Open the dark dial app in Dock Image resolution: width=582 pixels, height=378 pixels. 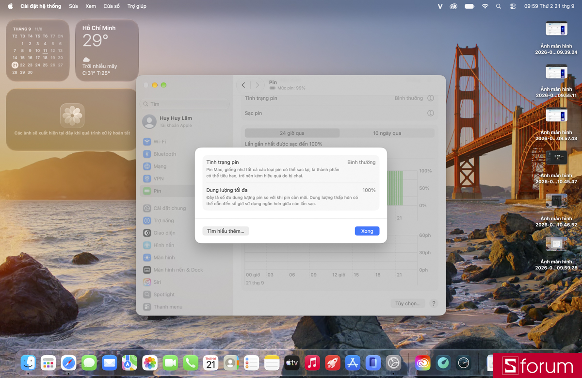(x=464, y=362)
